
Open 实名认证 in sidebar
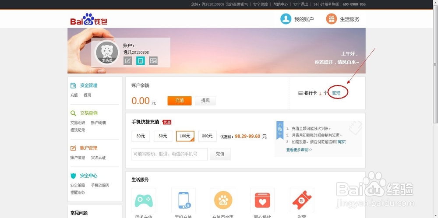coord(98,158)
